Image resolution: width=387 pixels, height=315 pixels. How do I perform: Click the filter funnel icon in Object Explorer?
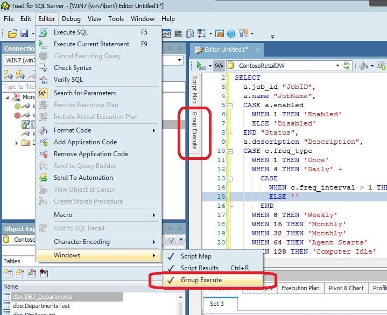coord(171,240)
